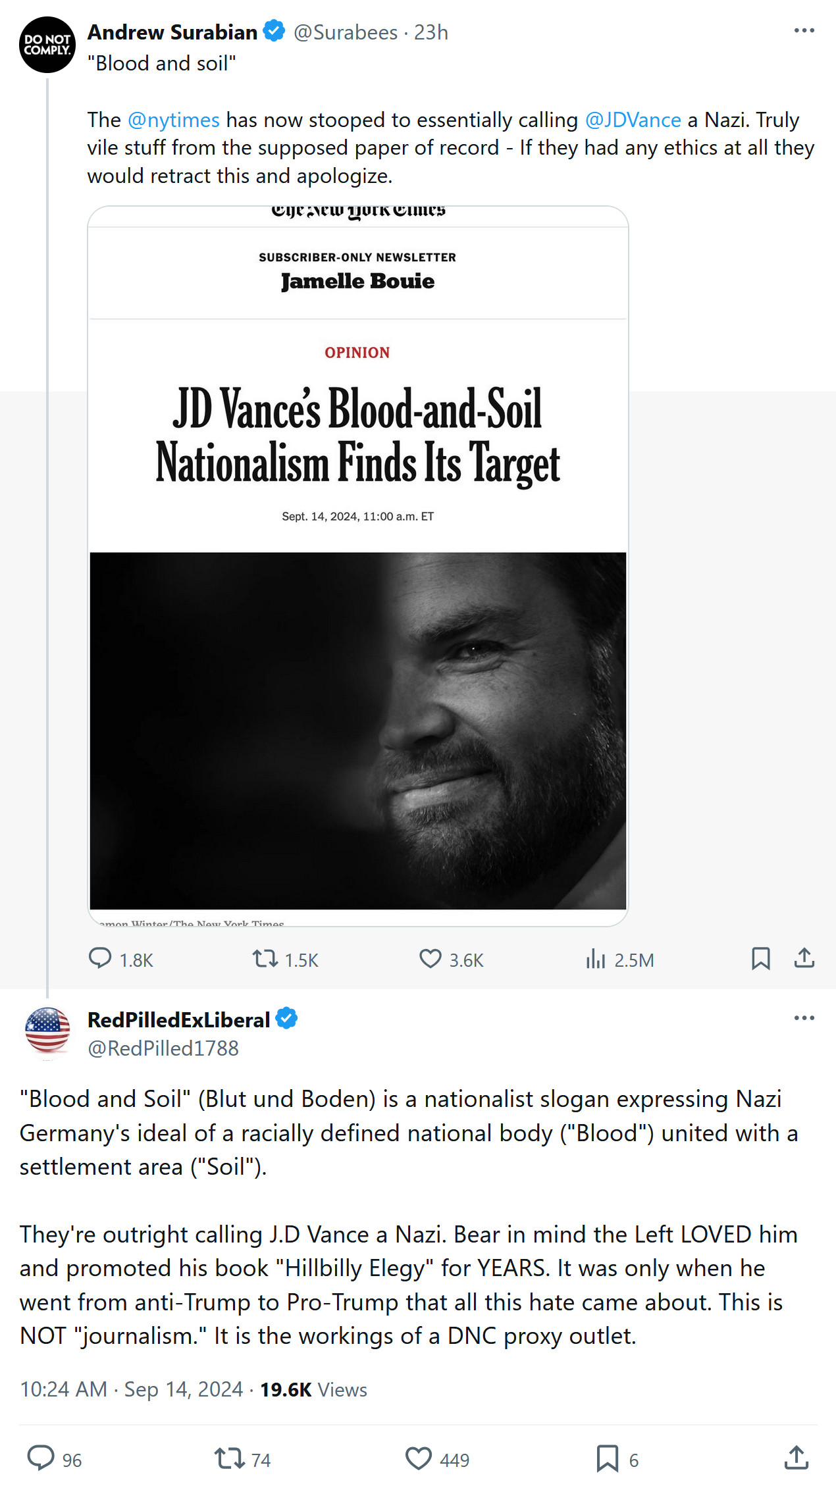Viewport: 836px width, 1488px height.
Task: Reply to RedPilledExLiberal's post
Action: click(41, 1458)
